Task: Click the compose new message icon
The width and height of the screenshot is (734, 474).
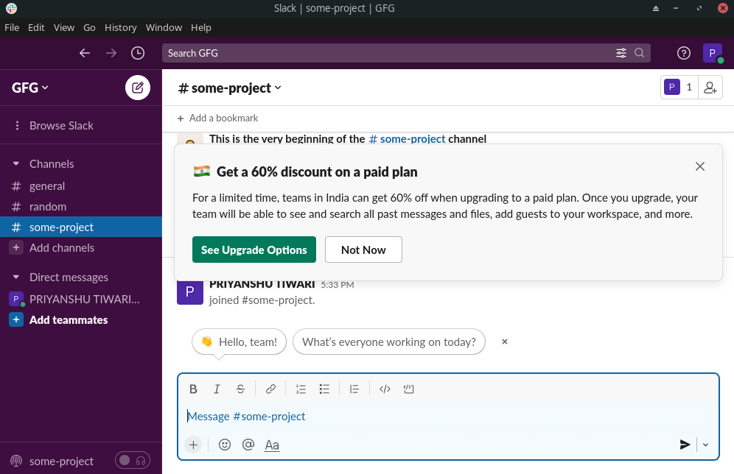Action: click(137, 88)
